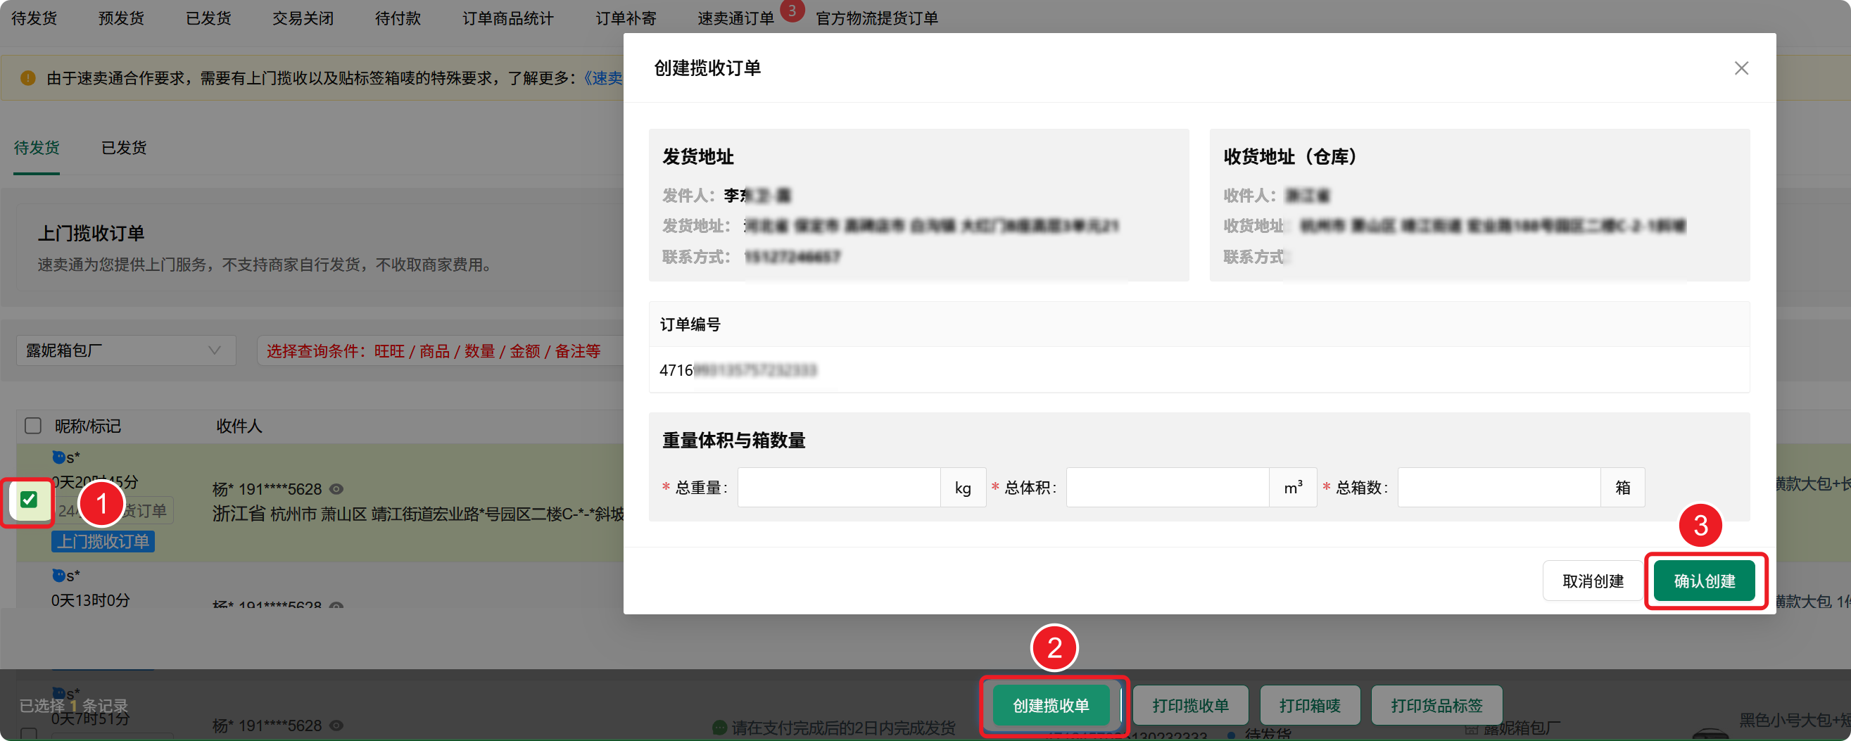Uncheck the selected 上门揽收订单 row checkbox
1851x741 pixels.
(x=29, y=500)
